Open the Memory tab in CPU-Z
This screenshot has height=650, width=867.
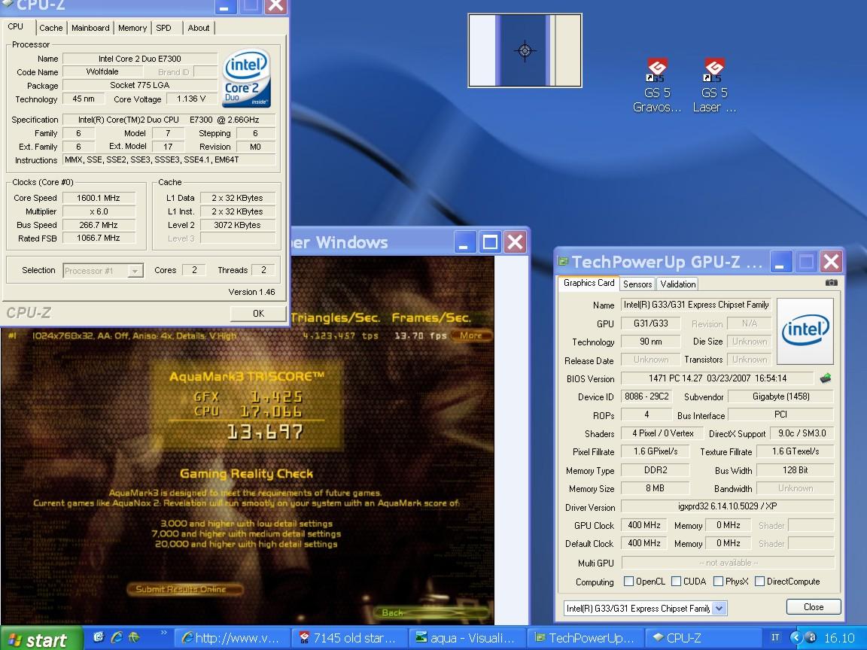point(132,28)
